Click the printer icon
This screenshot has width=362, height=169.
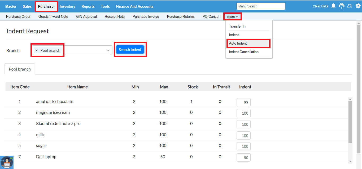click(x=350, y=6)
